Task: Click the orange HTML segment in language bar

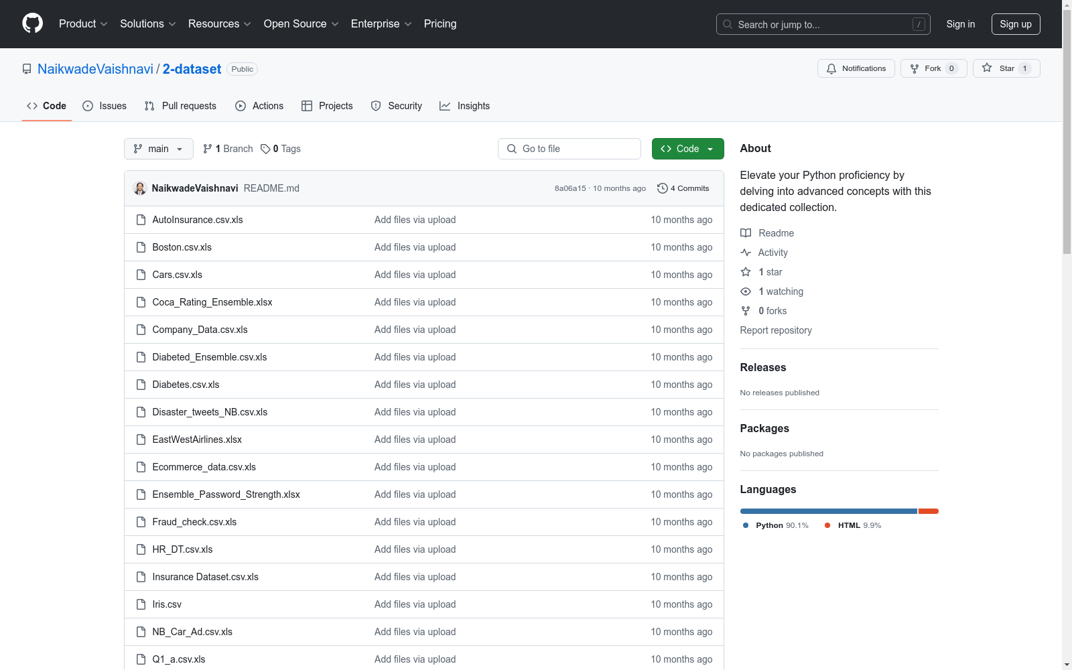Action: tap(929, 511)
